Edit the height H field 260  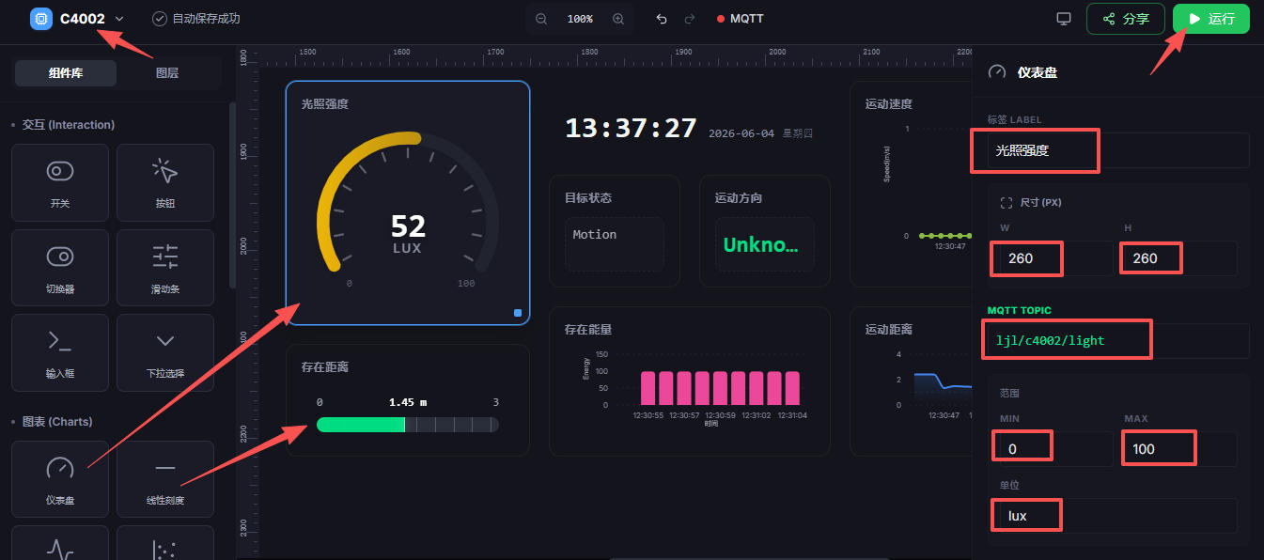point(1180,257)
